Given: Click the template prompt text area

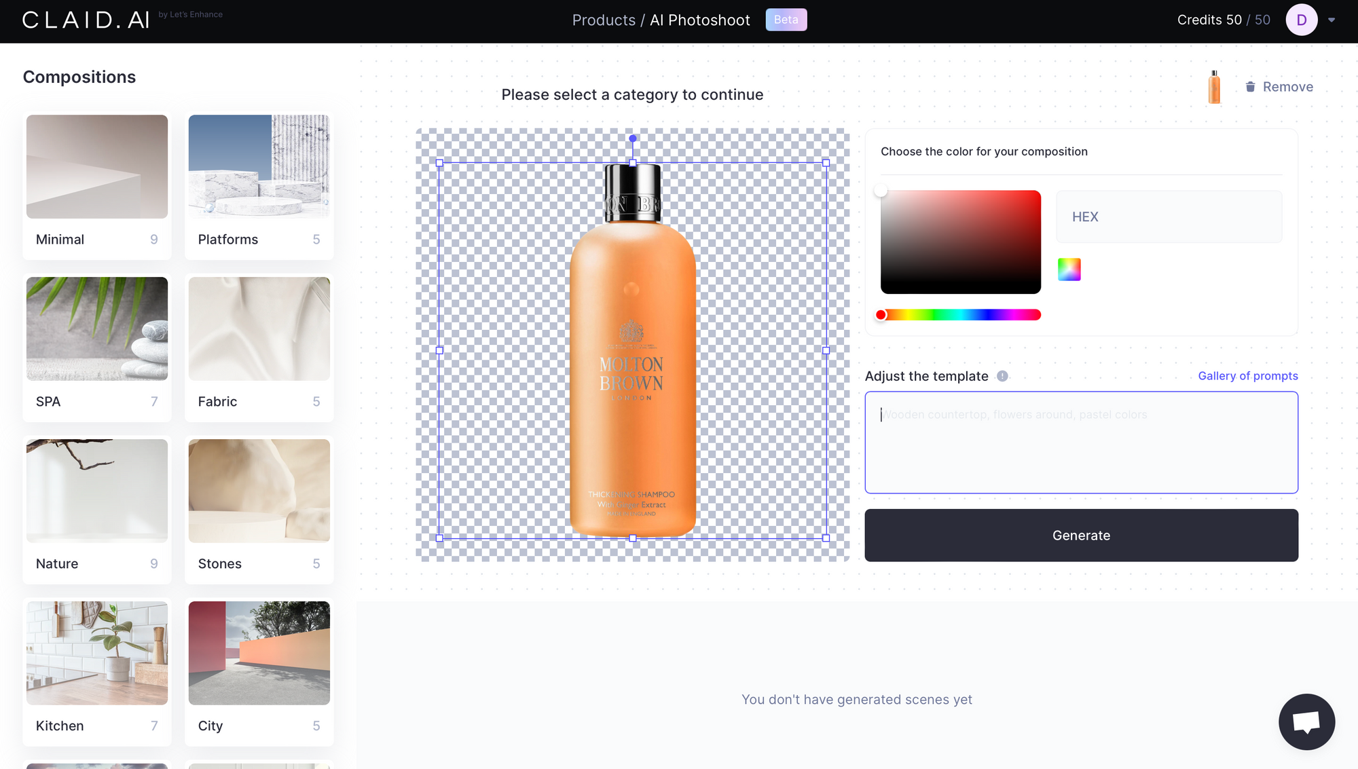Looking at the screenshot, I should click(1081, 442).
